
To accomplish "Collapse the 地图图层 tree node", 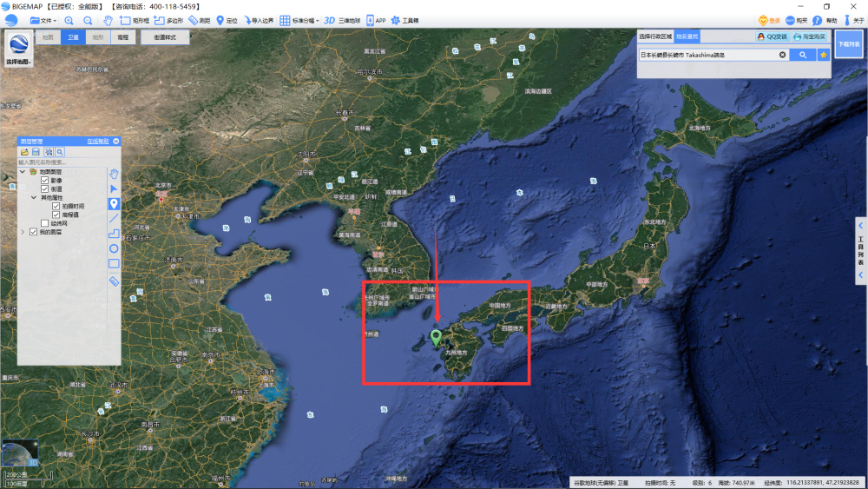I will 23,172.
